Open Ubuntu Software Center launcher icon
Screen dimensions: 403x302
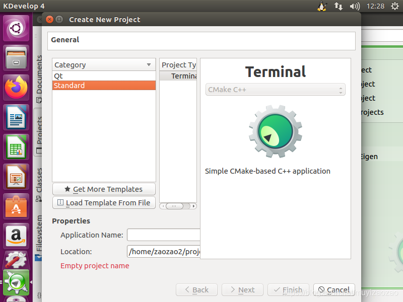[x=16, y=207]
